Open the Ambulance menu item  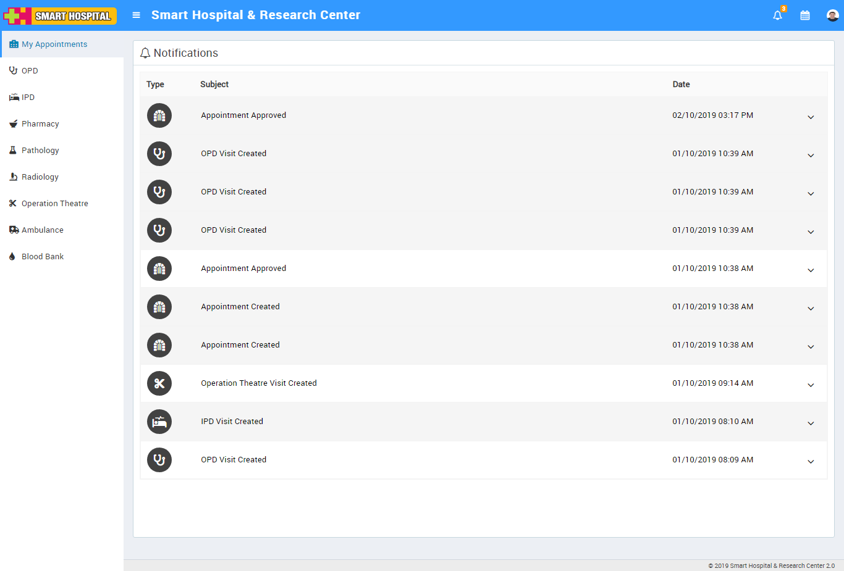(x=42, y=230)
